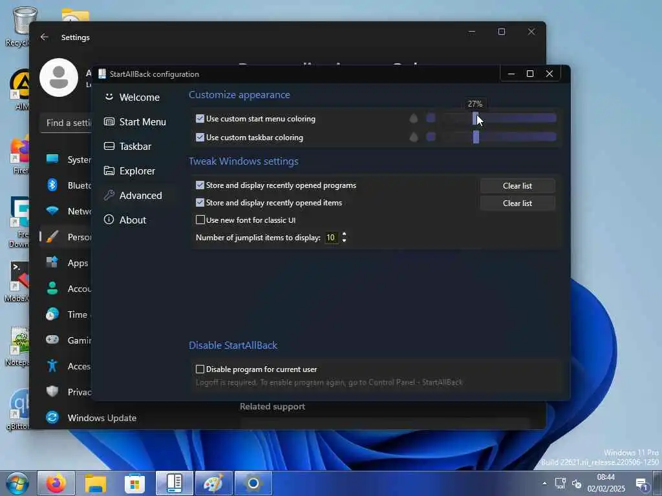The width and height of the screenshot is (662, 496).
Task: Switch to the Explorer section
Action: point(129,170)
